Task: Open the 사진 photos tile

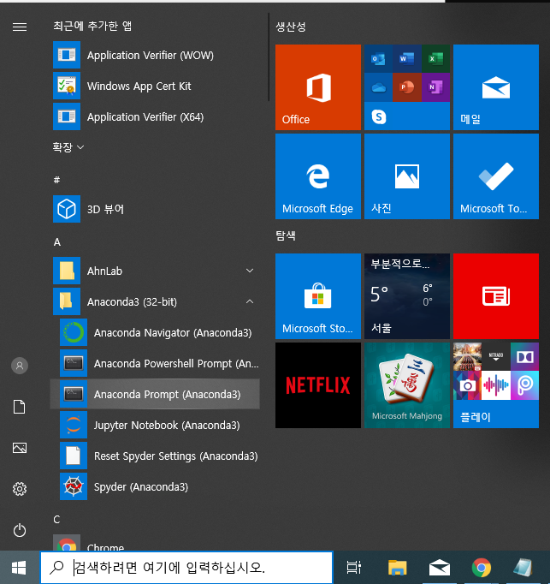Action: pos(407,176)
